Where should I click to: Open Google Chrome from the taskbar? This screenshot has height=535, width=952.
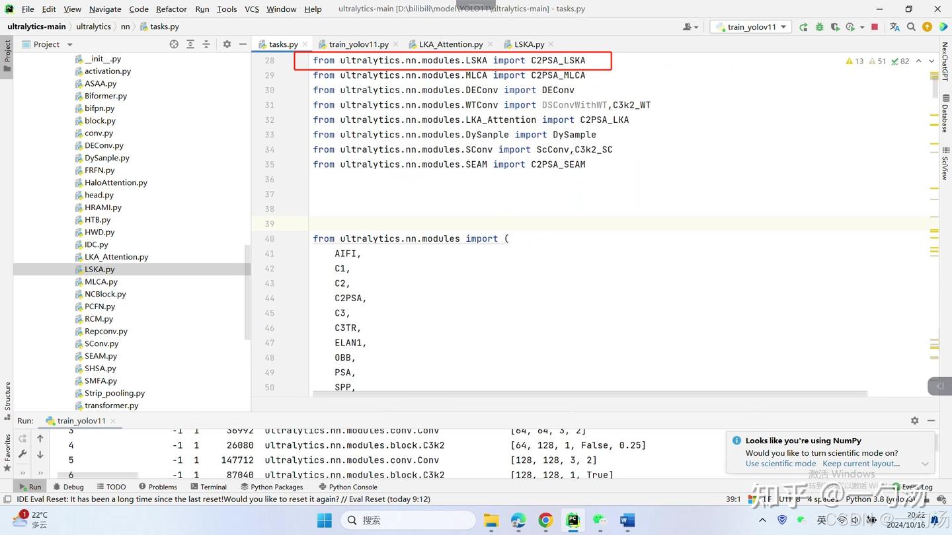tap(545, 520)
